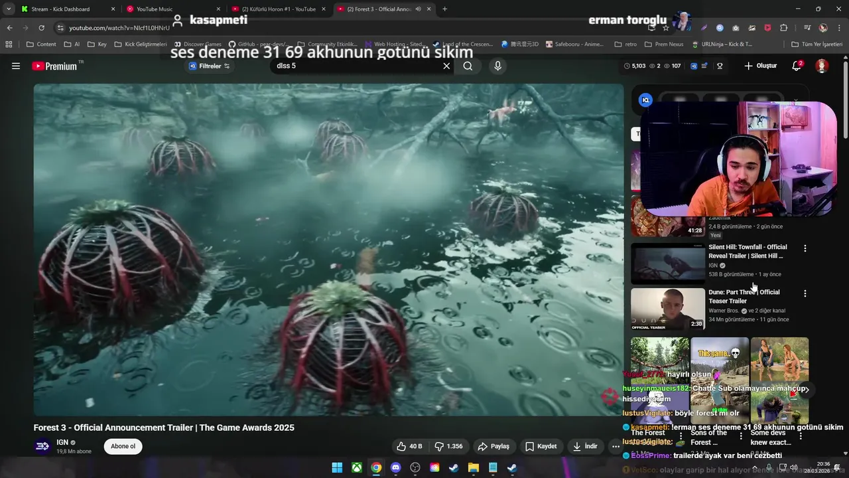Image resolution: width=849 pixels, height=478 pixels.
Task: Open Chrome three-dot menu
Action: click(840, 28)
